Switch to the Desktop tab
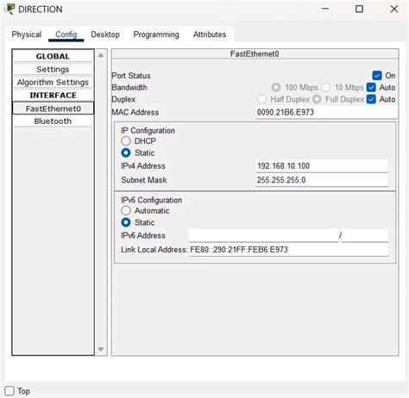 click(105, 34)
